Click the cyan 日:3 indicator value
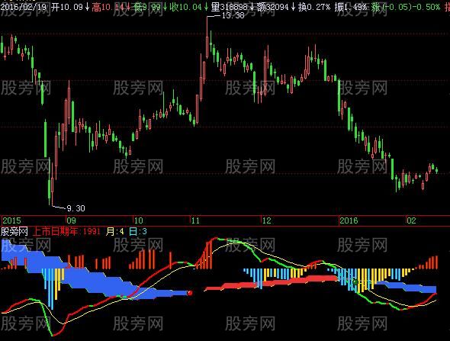 [x=138, y=231]
